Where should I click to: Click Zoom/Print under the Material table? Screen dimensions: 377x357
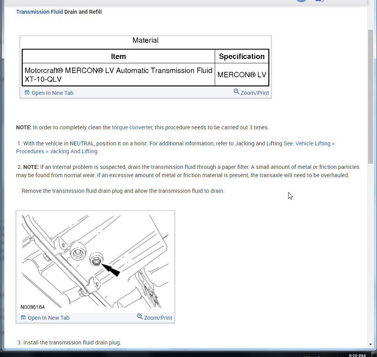(x=254, y=93)
